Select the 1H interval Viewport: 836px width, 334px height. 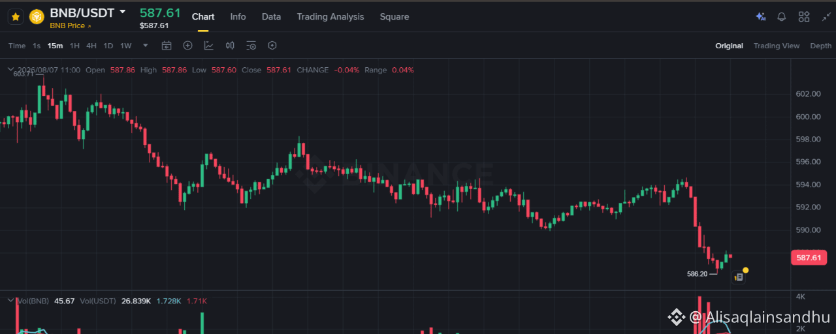(74, 46)
